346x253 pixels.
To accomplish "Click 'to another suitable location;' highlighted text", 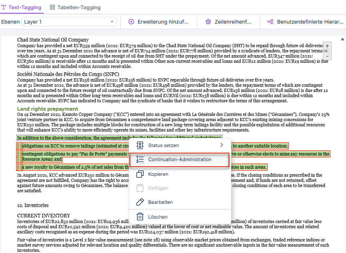I will point(260,146).
